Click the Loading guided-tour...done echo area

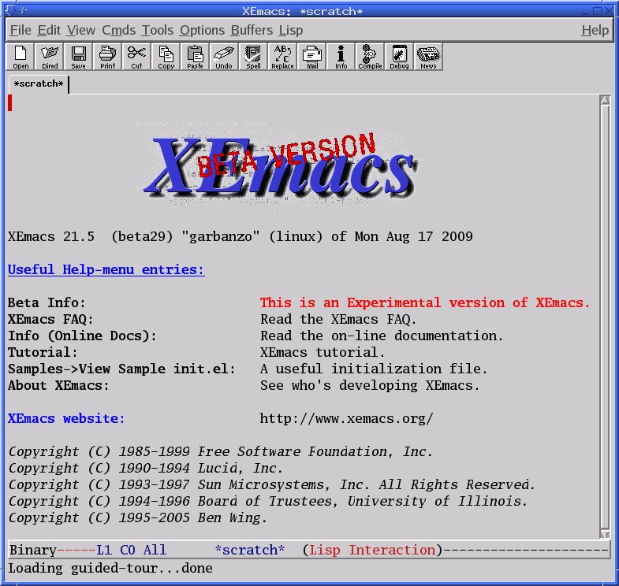pos(110,568)
